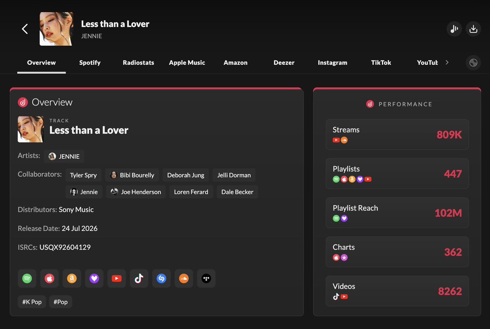The width and height of the screenshot is (490, 329).
Task: Click the release date 24 Jul 2026
Action: tap(80, 228)
